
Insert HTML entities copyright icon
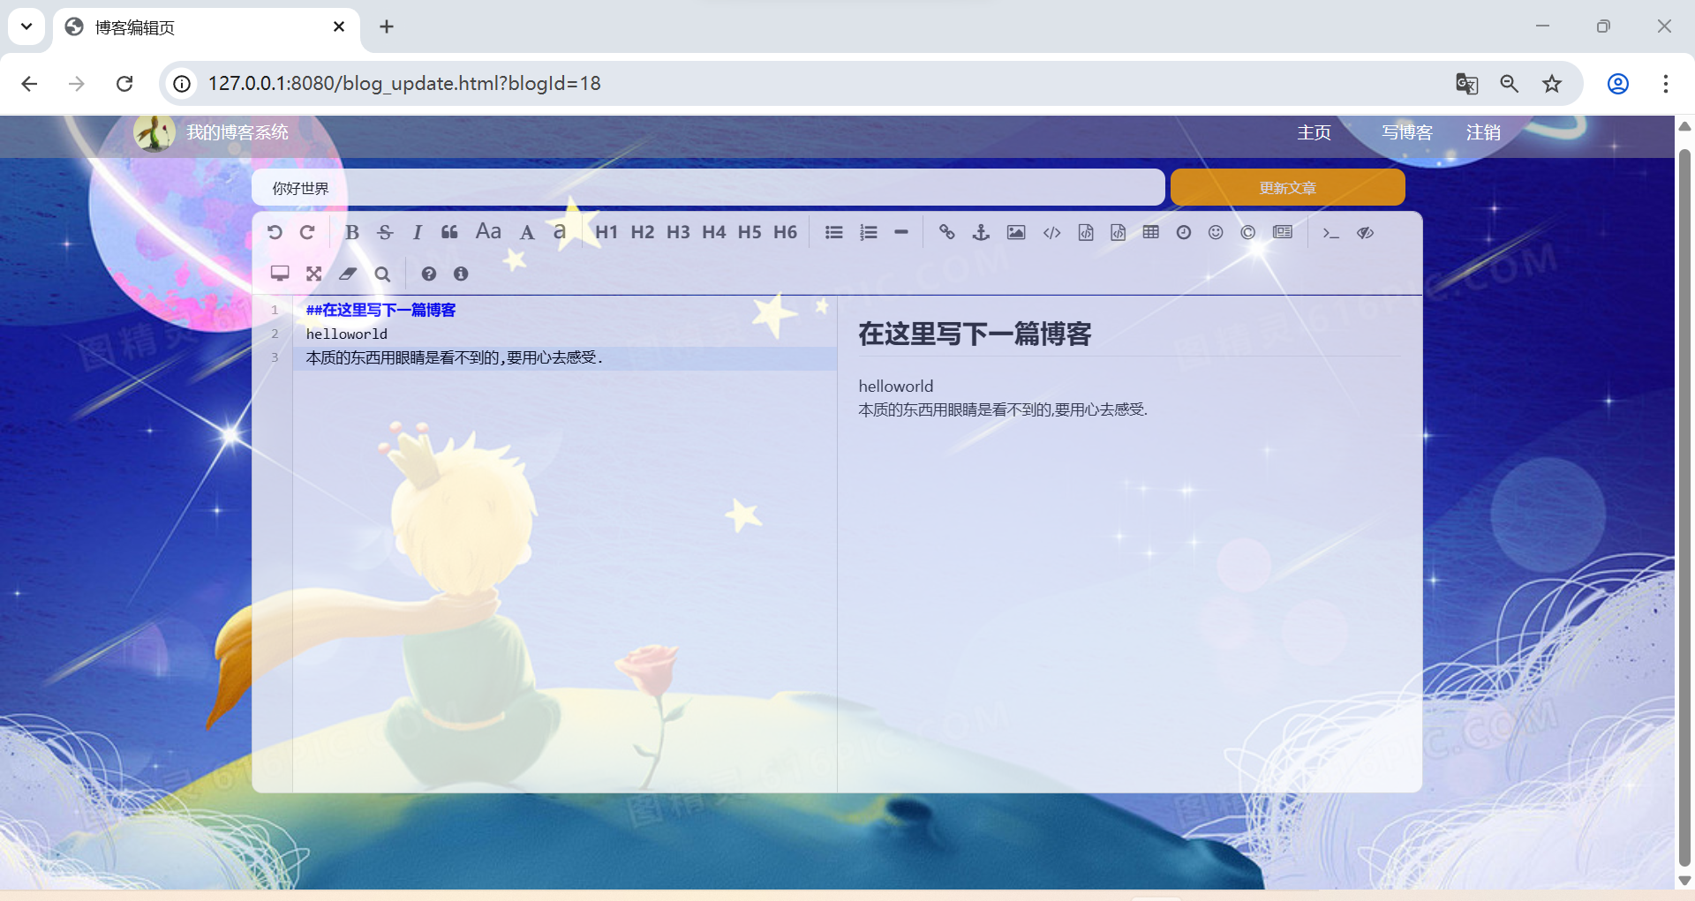(1248, 232)
